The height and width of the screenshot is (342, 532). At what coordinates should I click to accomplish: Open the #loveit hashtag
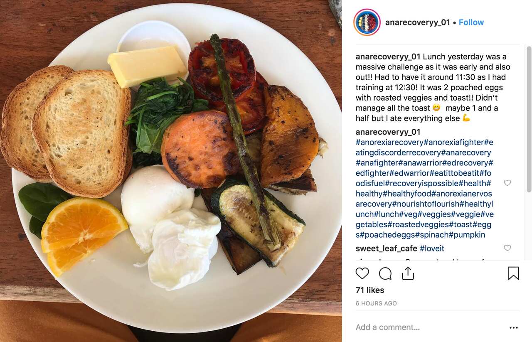[x=432, y=249]
